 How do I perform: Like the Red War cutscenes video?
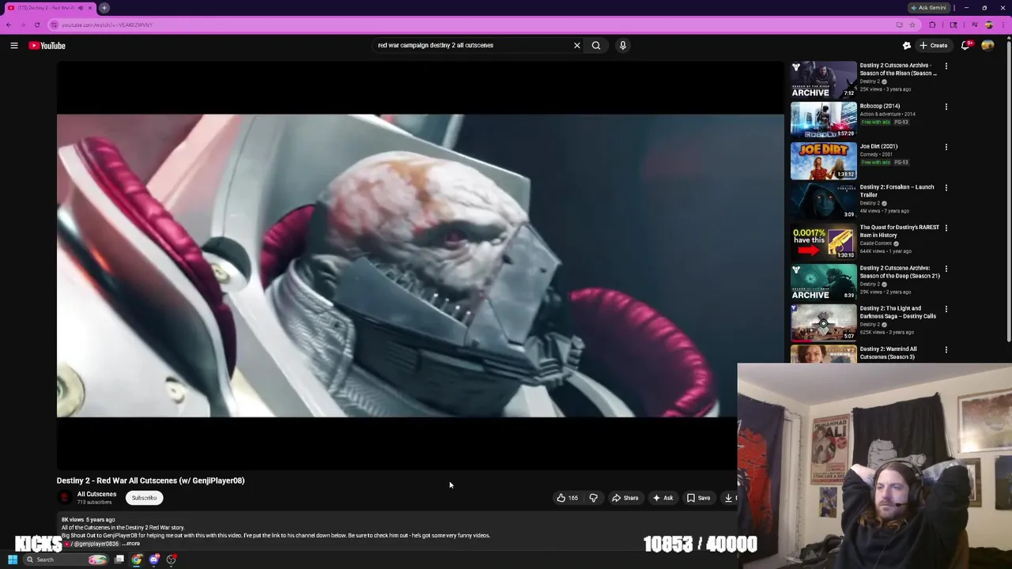coord(568,498)
